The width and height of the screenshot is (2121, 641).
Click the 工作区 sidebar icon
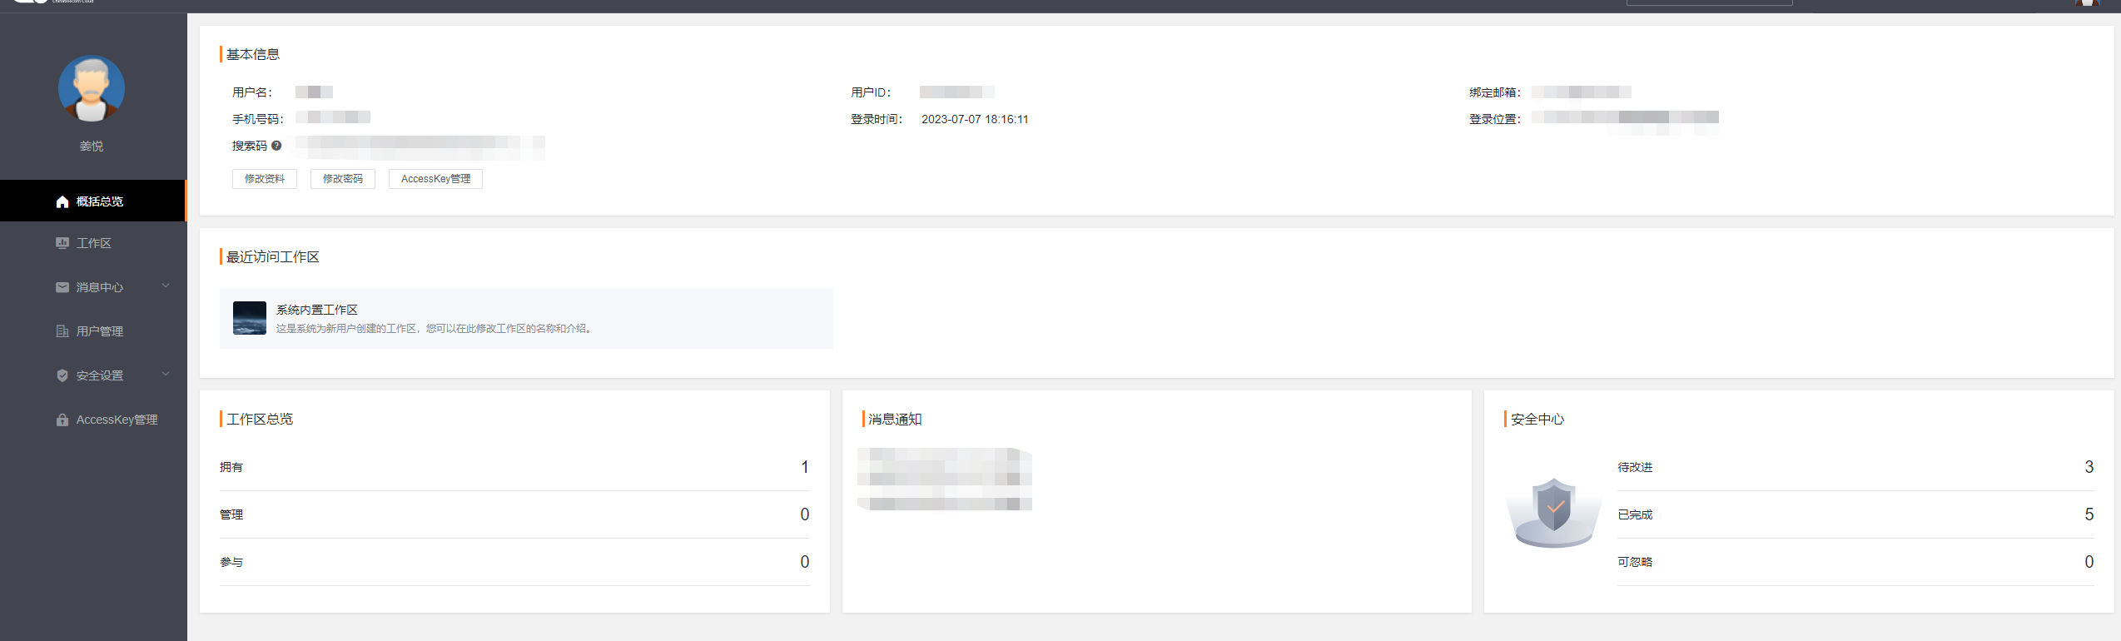click(62, 243)
